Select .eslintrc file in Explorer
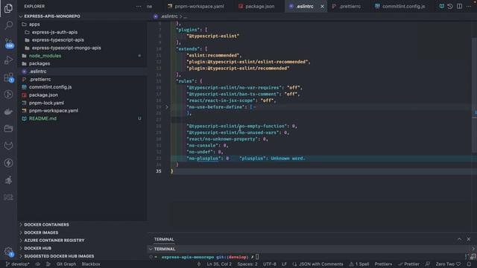The height and width of the screenshot is (268, 477). coord(38,71)
